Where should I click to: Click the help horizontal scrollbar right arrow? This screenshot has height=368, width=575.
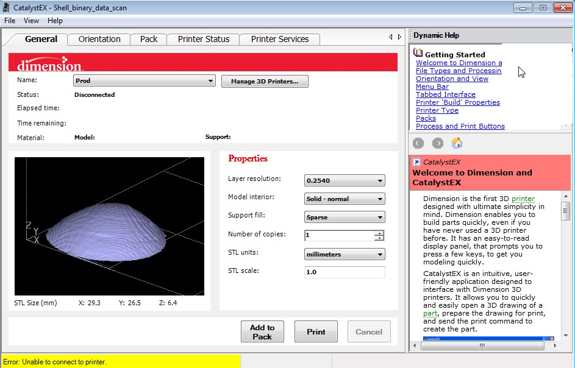coord(555,345)
